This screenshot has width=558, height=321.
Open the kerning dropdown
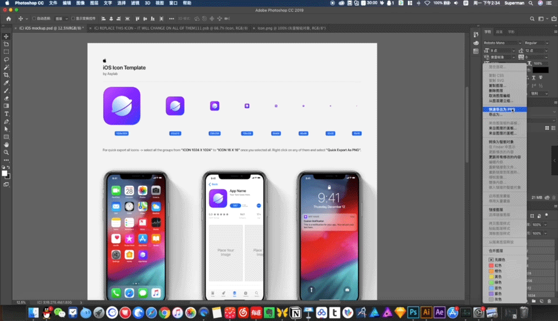513,57
